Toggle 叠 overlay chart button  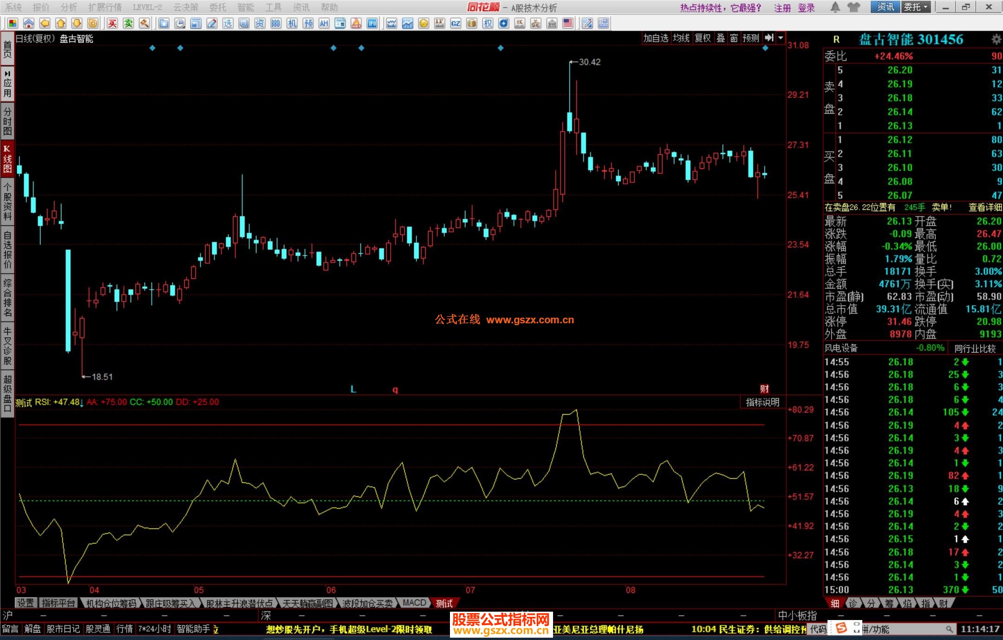coord(720,38)
